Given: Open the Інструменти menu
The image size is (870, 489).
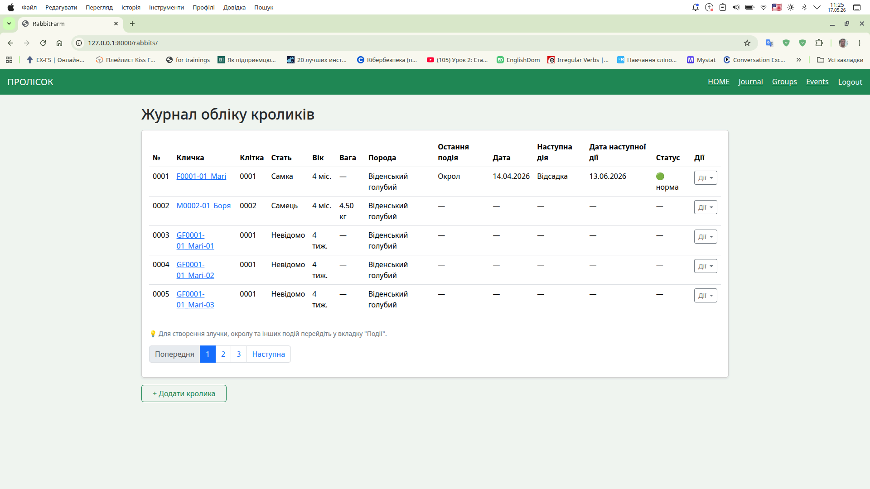Looking at the screenshot, I should (166, 7).
